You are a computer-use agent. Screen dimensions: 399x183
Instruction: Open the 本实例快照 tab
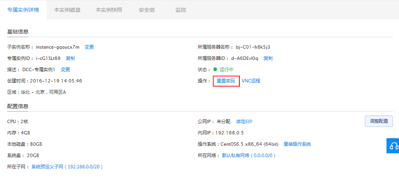(x=109, y=10)
